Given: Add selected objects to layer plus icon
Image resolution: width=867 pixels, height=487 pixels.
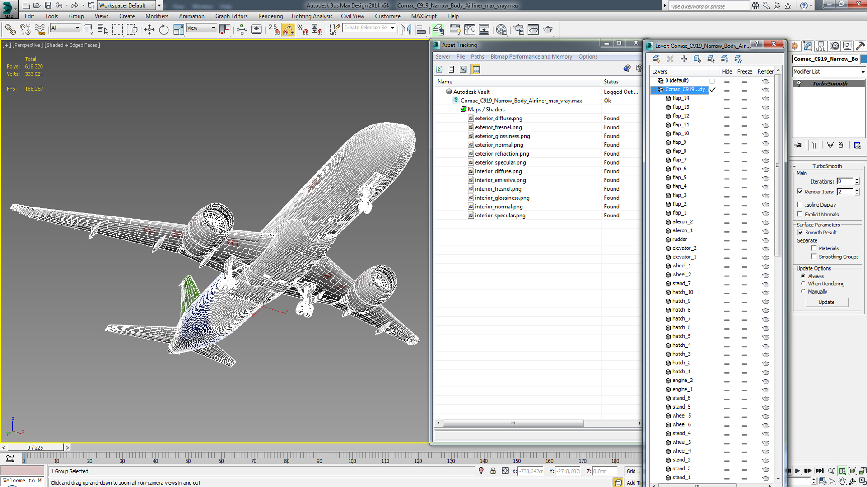Looking at the screenshot, I should pyautogui.click(x=684, y=59).
